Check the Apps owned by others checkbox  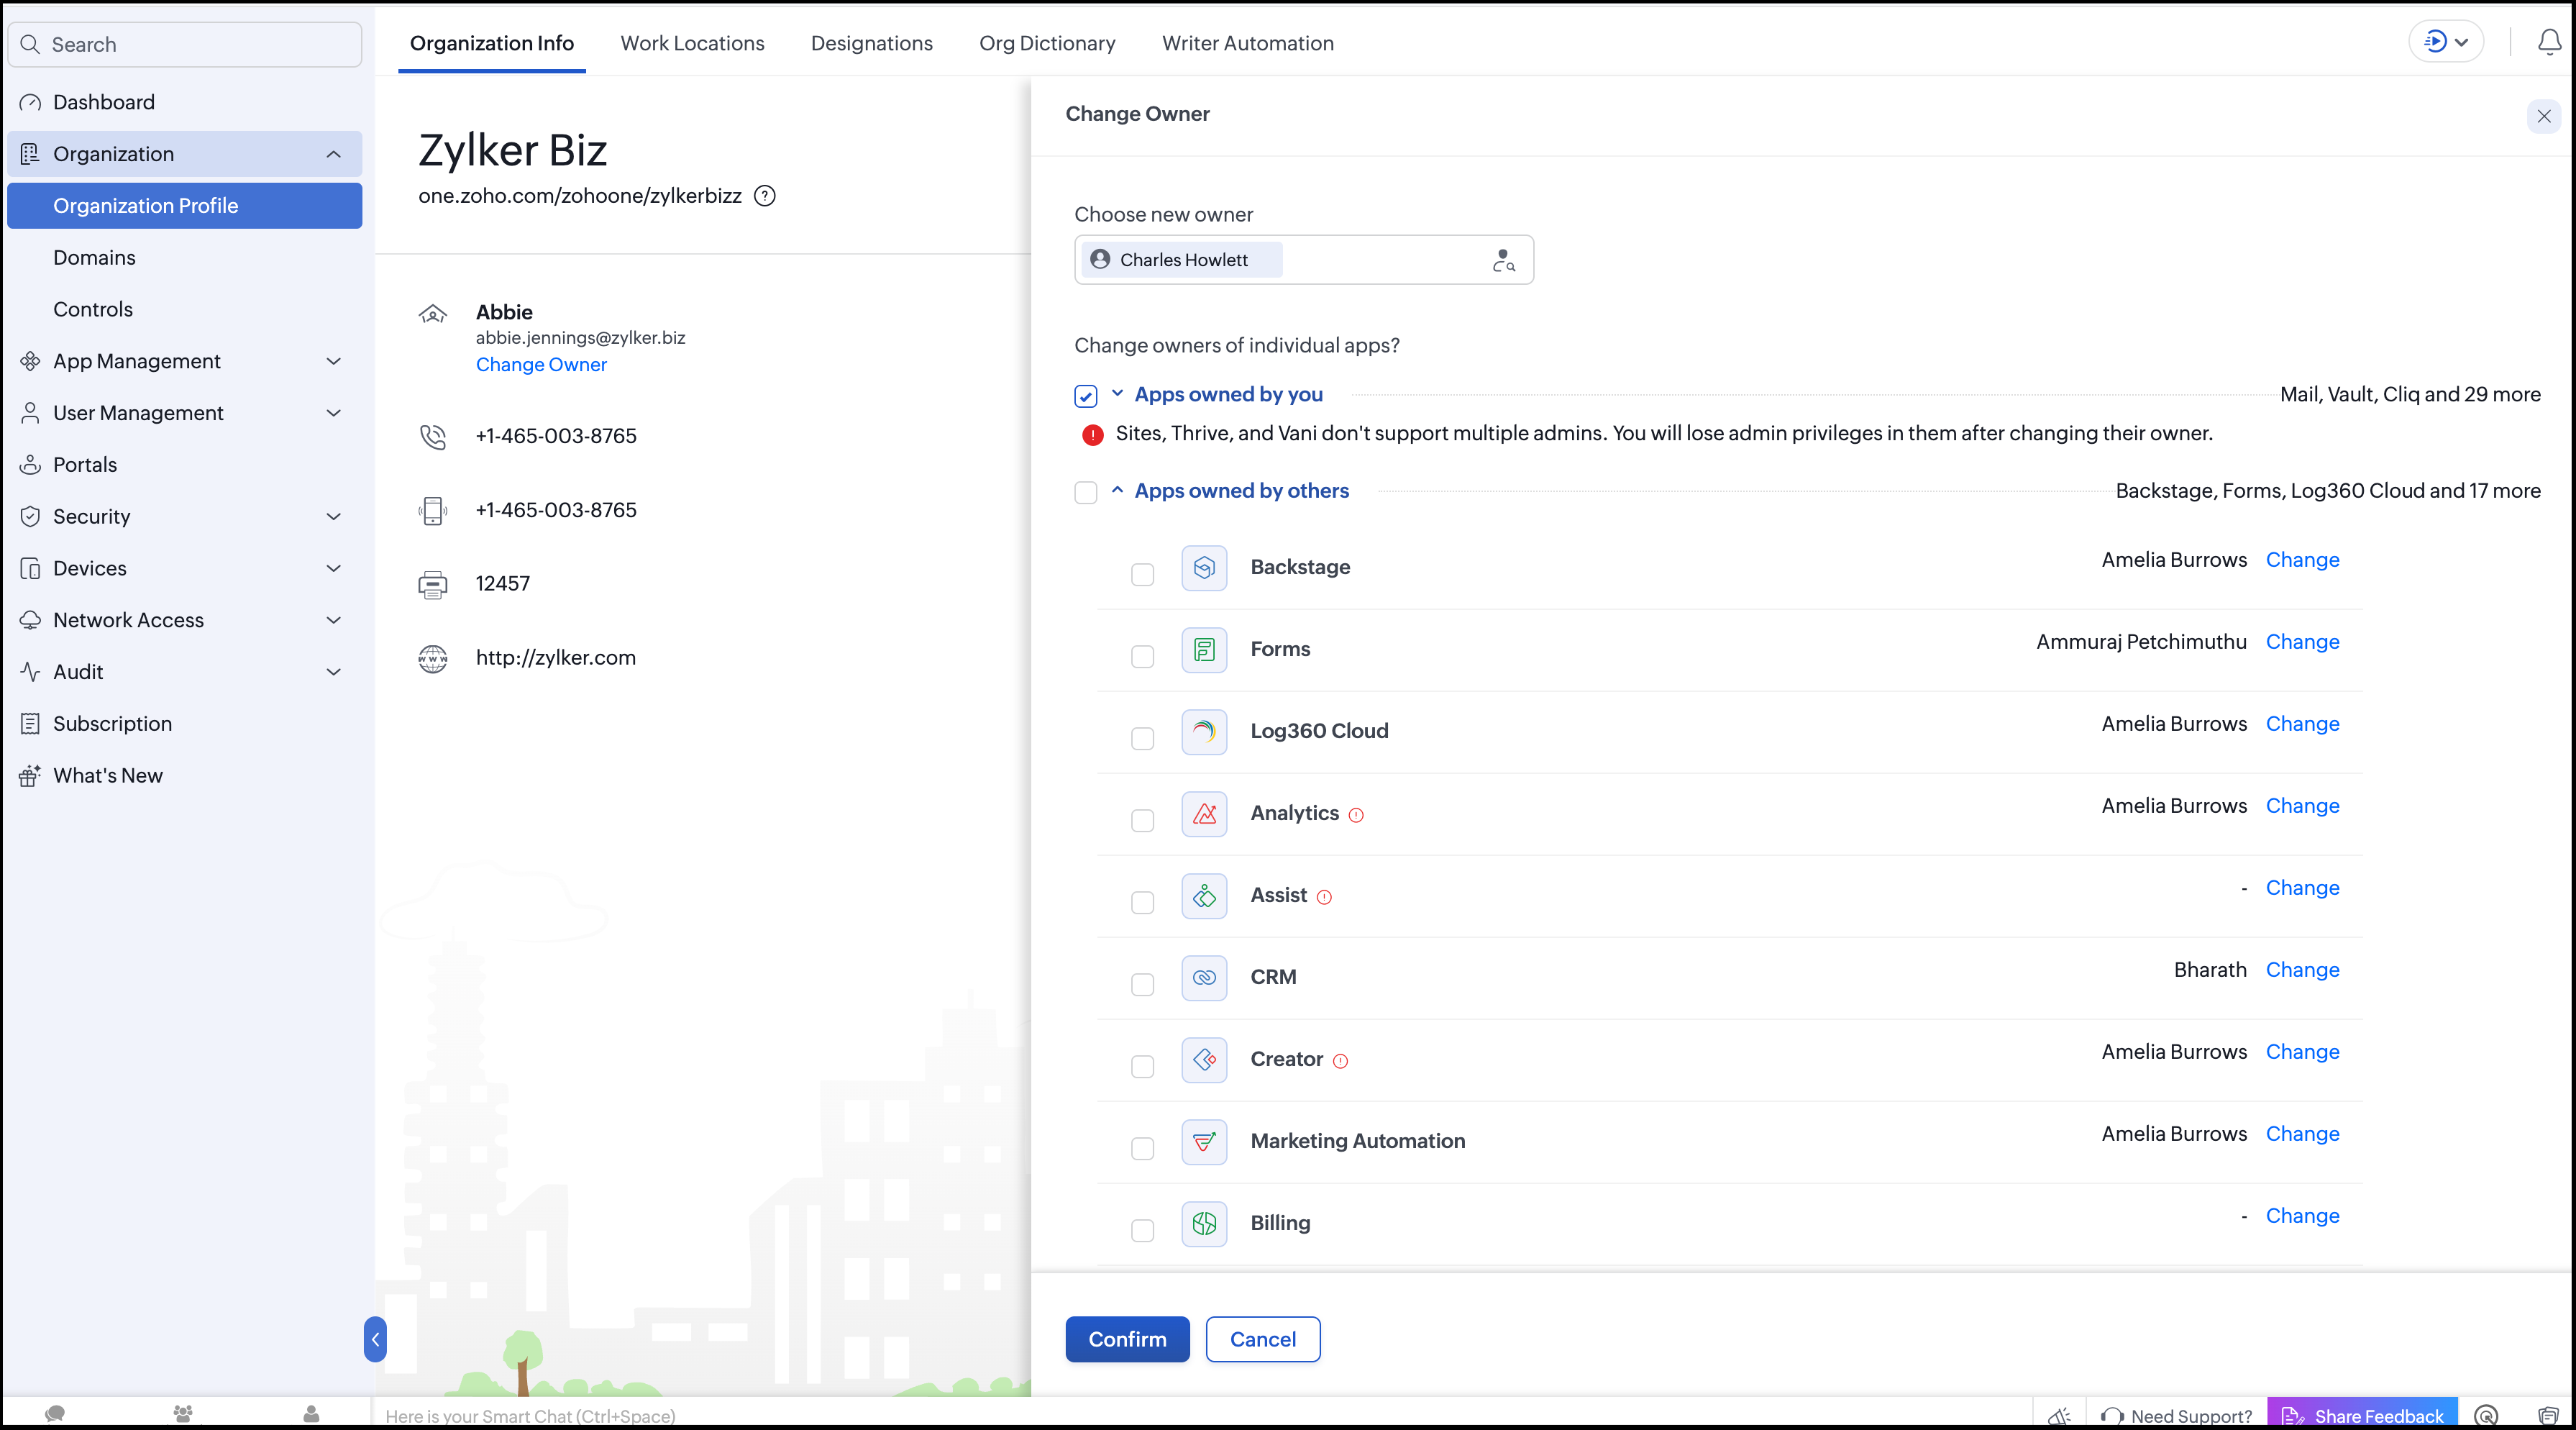(x=1086, y=492)
